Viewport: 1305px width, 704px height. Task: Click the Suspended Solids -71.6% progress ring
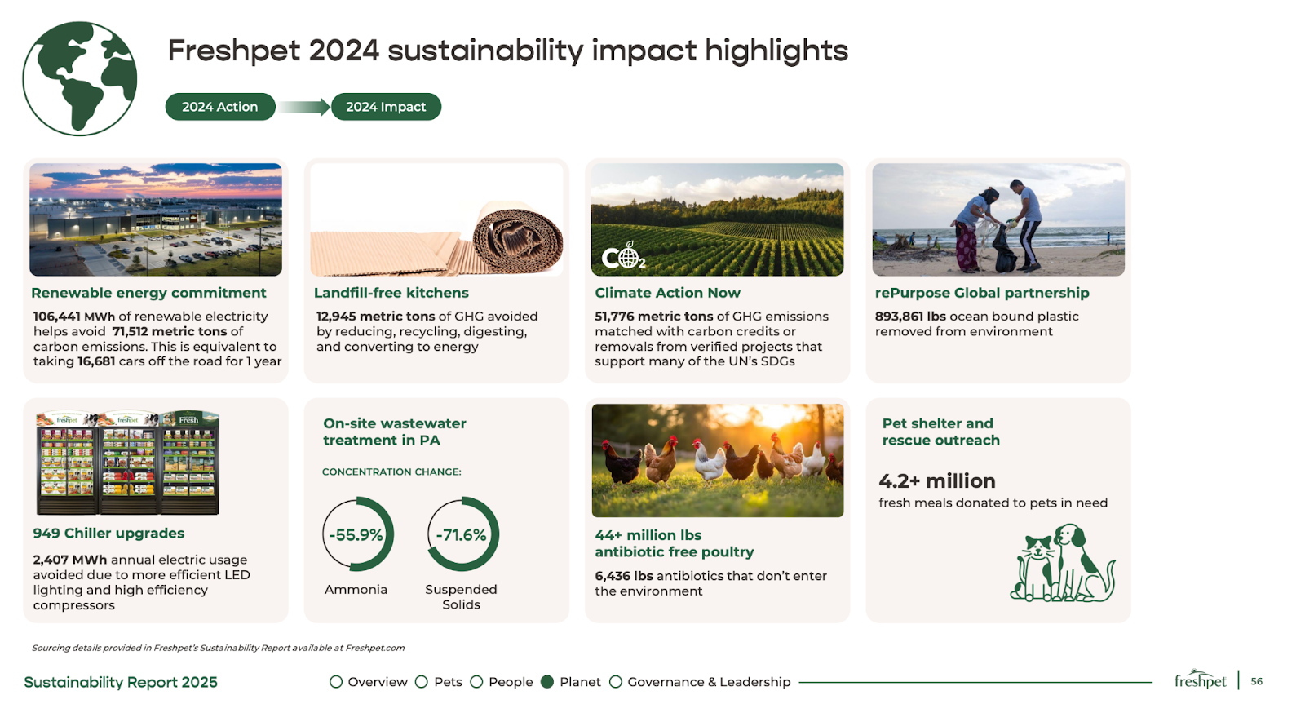(462, 534)
